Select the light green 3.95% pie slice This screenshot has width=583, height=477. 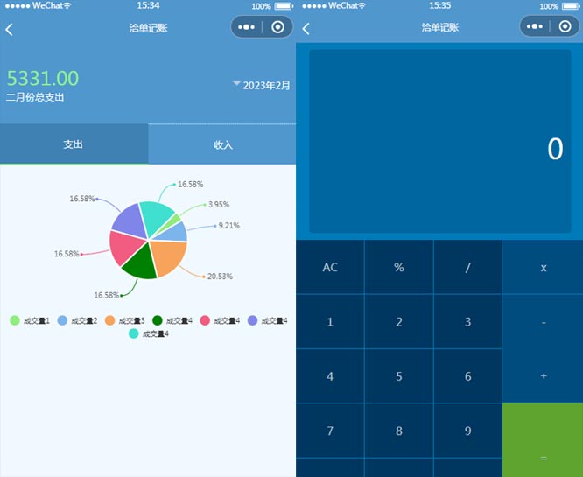coord(174,221)
